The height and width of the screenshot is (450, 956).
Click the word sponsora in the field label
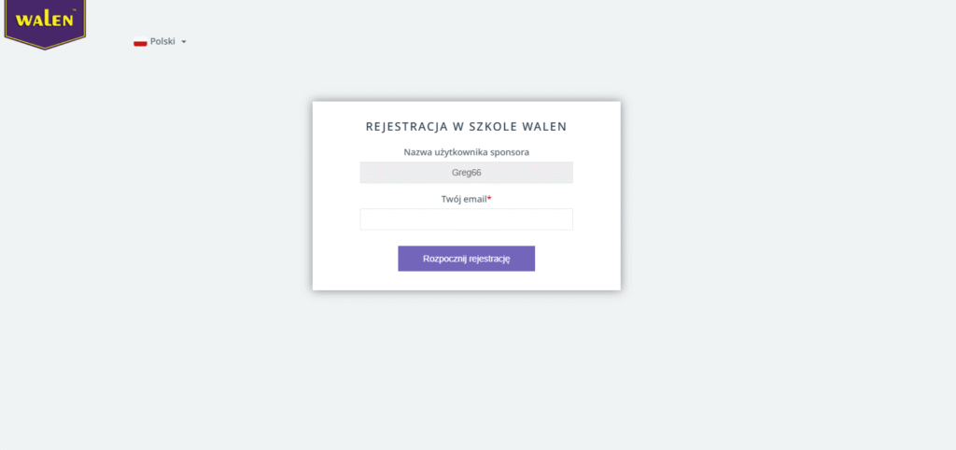point(510,152)
